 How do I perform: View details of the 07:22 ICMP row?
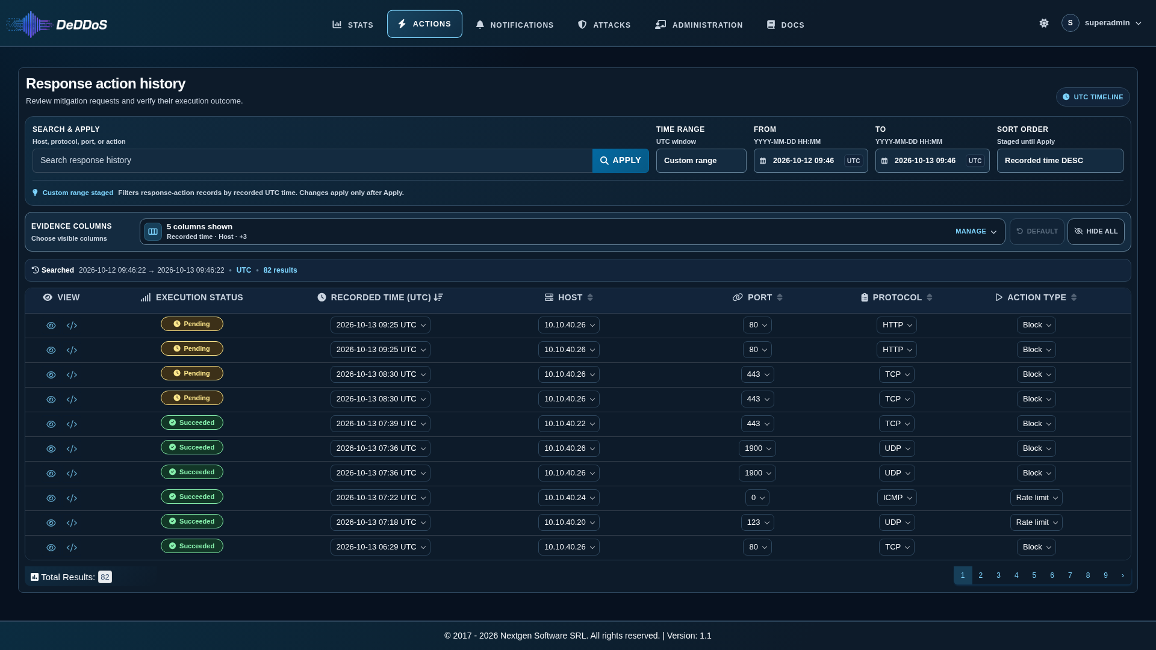coord(51,498)
